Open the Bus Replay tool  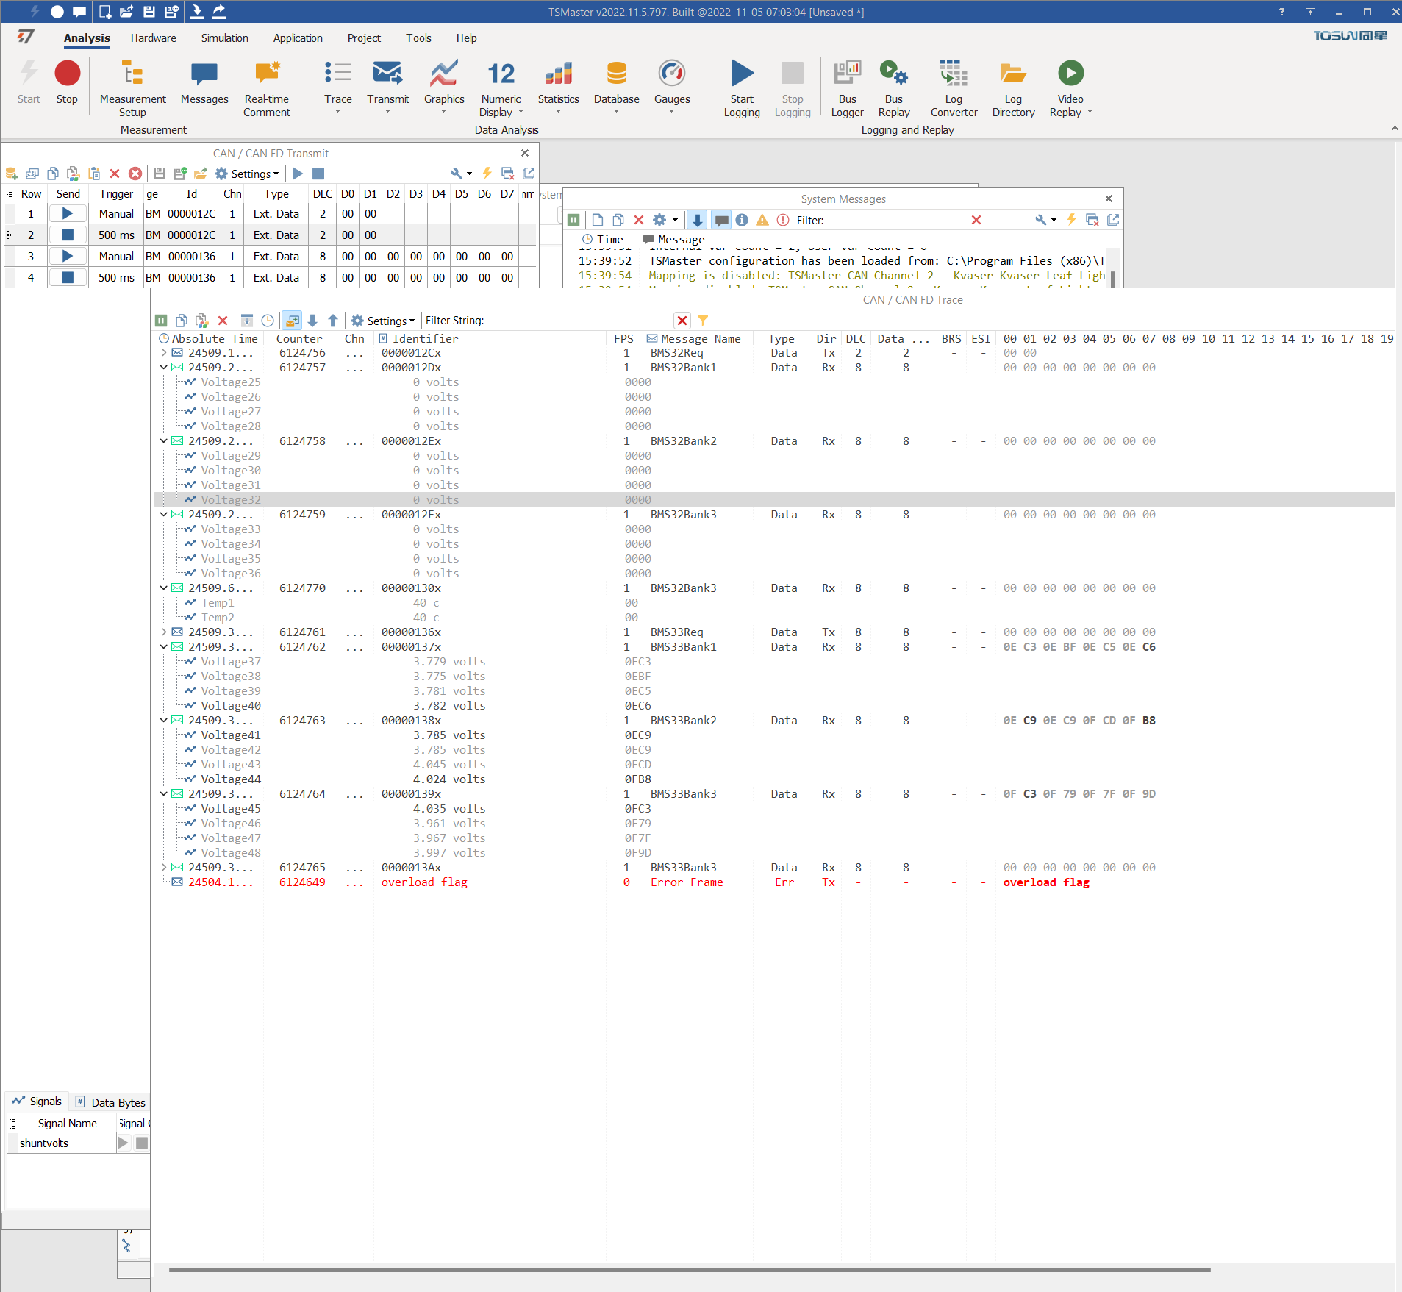click(893, 74)
